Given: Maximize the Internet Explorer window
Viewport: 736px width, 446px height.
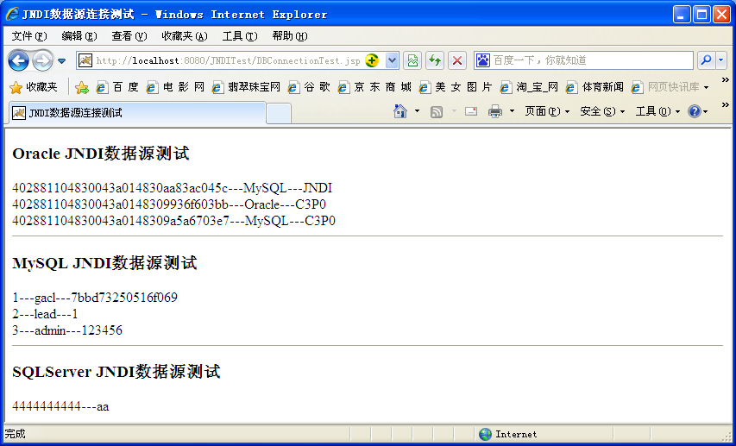Looking at the screenshot, I should 701,15.
